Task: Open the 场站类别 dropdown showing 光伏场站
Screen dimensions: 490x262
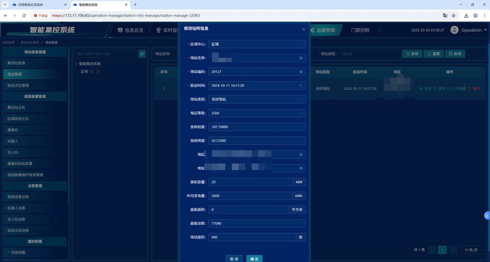Action: click(257, 99)
